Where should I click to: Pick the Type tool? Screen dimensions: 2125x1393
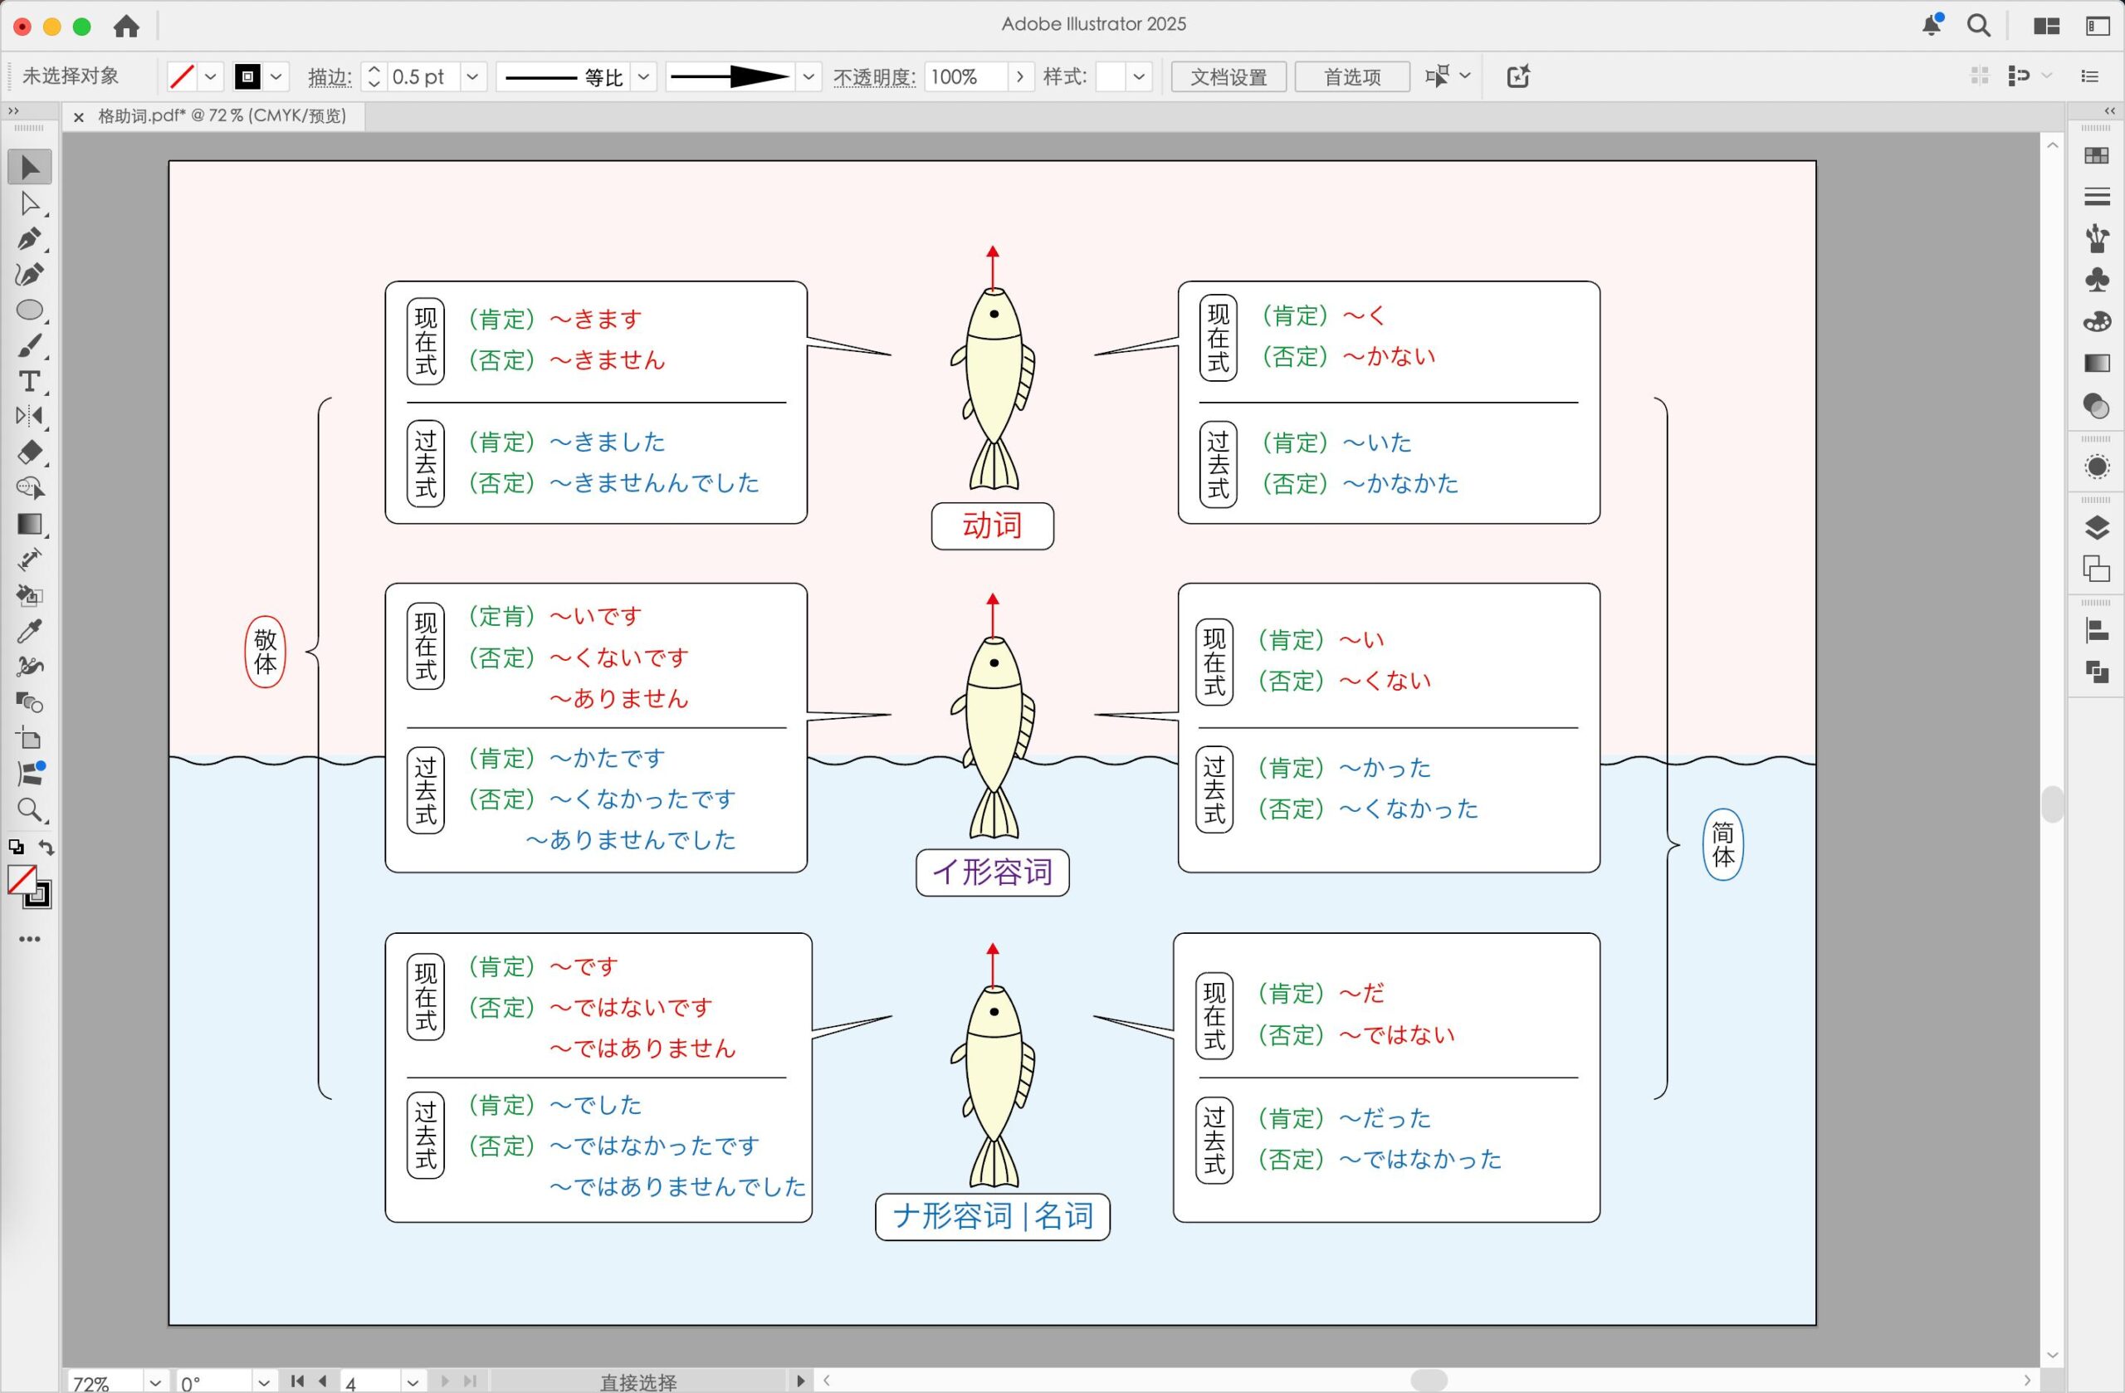(x=29, y=381)
